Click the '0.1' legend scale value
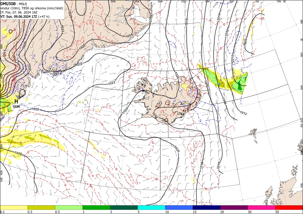Screen dimensions: 303x214 pyautogui.click(x=2, y=212)
